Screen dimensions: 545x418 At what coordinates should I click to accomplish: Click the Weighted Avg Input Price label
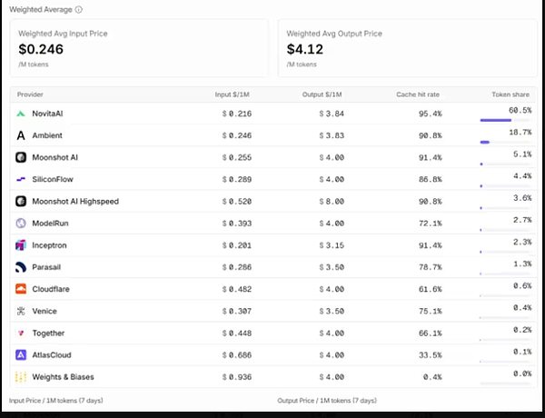[63, 34]
